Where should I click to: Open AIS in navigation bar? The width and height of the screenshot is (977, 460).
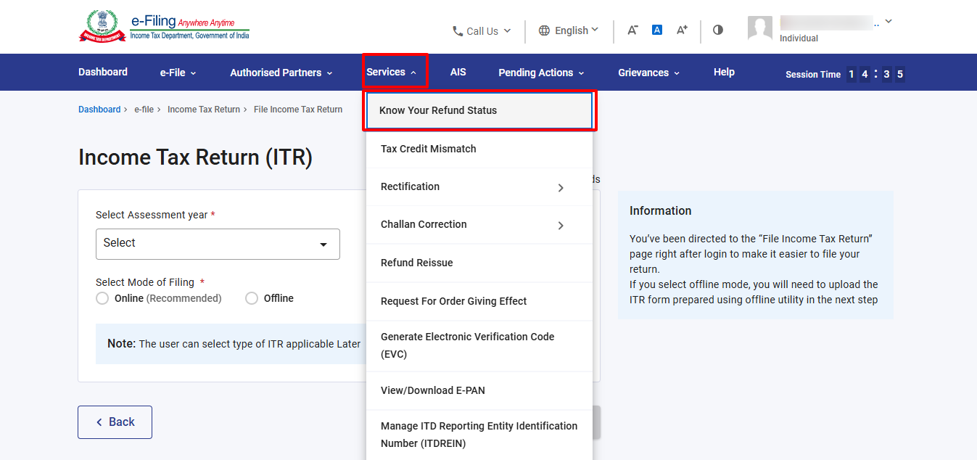pyautogui.click(x=458, y=72)
